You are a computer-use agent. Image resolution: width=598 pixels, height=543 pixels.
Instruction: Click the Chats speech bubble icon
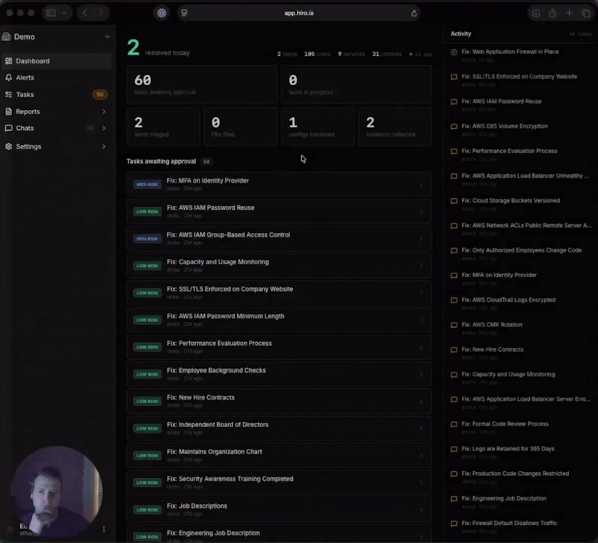coord(8,128)
